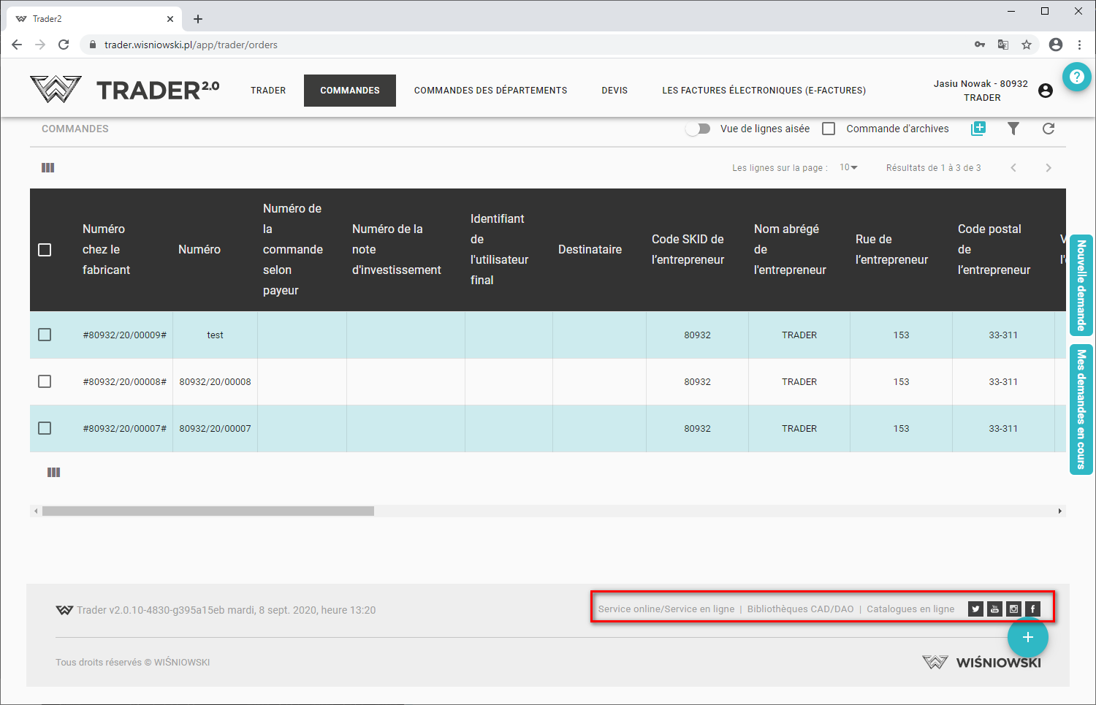
Task: Expand the rows-per-page dropdown
Action: 848,168
